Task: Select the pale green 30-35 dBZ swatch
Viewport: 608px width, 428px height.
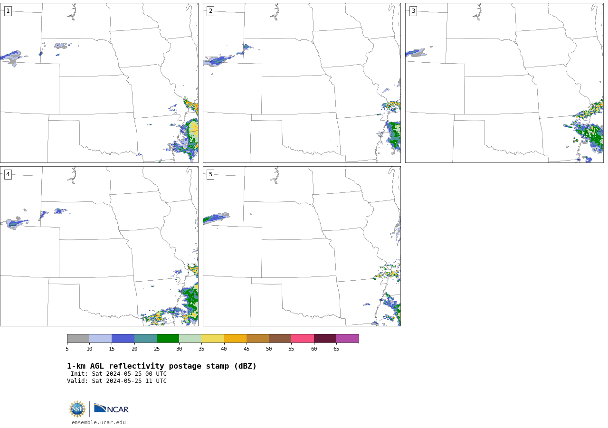Action: (190, 339)
